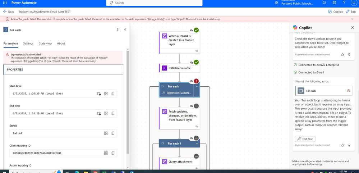
Task: Thumbs down the first Copilot message
Action: [x=349, y=55]
